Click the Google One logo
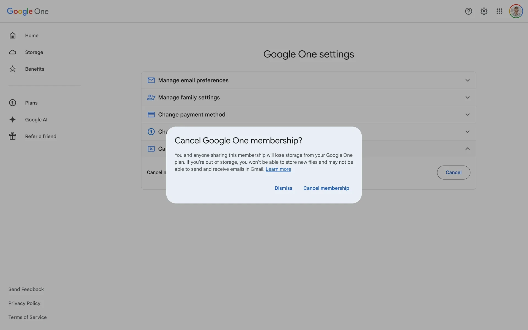The image size is (528, 330). 28,11
